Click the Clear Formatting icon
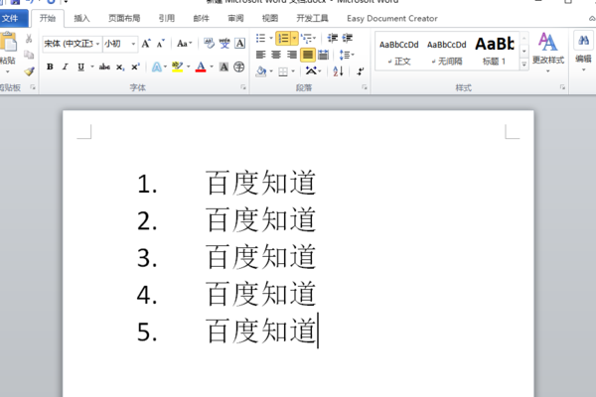Viewport: 596px width, 397px height. [209, 44]
